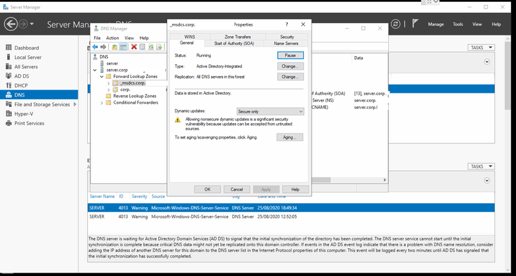Screen dimensions: 516x276
Task: Click the Print Services sidebar icon
Action: pyautogui.click(x=9, y=123)
